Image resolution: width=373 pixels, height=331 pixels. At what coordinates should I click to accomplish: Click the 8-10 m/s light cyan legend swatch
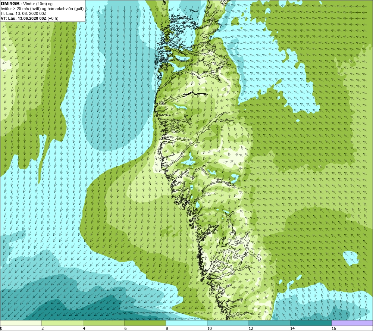coord(186,323)
